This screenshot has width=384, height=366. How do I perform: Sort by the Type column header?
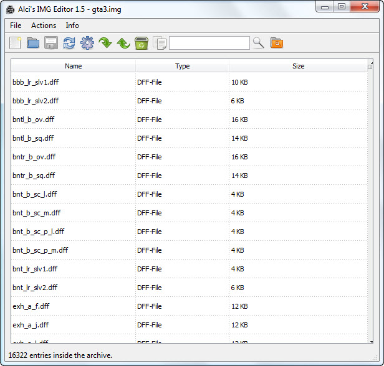coord(182,66)
